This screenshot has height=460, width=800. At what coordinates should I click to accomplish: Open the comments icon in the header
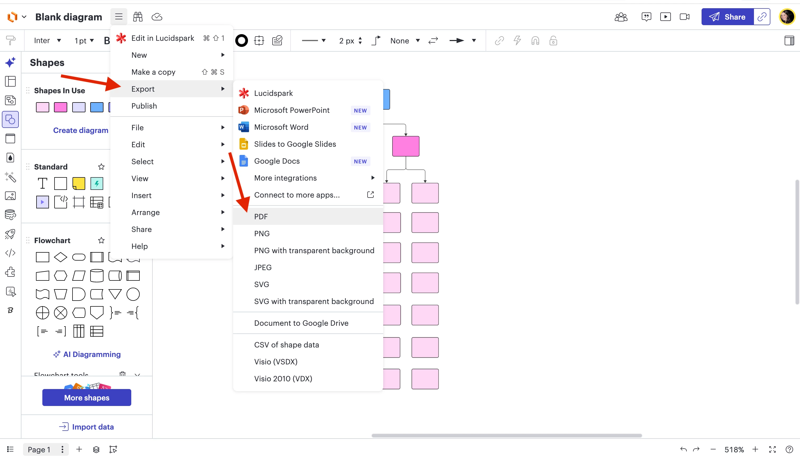point(646,17)
